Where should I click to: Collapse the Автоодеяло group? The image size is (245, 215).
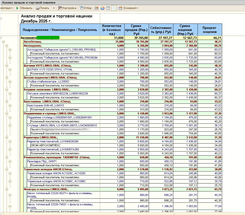[x=7, y=46]
